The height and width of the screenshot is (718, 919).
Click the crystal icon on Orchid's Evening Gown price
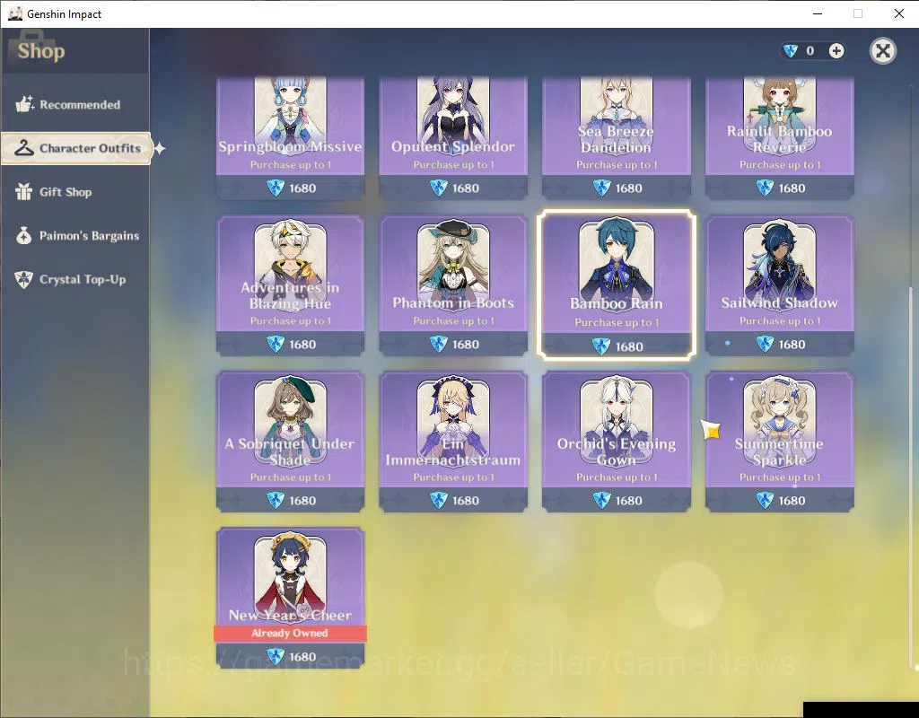coord(601,501)
